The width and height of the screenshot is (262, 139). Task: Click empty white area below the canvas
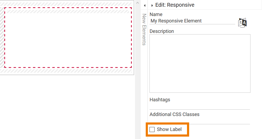pos(67,107)
